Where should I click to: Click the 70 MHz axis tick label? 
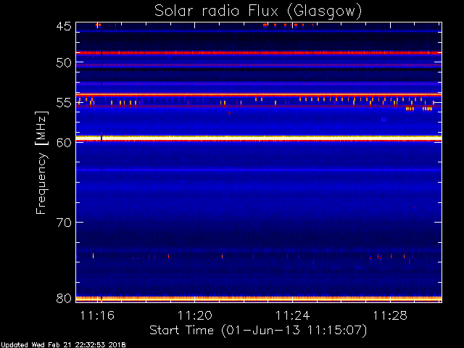[x=64, y=223]
